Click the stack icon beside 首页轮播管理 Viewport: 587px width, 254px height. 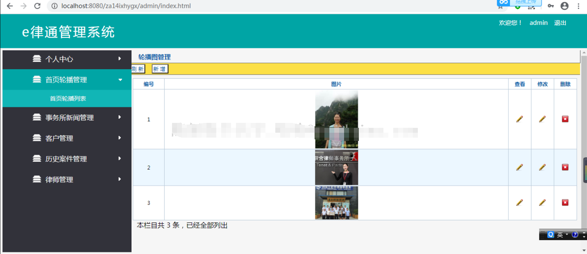(37, 79)
